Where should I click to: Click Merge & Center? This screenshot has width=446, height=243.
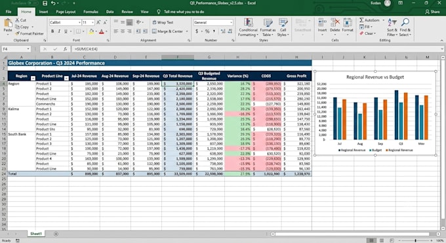167,31
